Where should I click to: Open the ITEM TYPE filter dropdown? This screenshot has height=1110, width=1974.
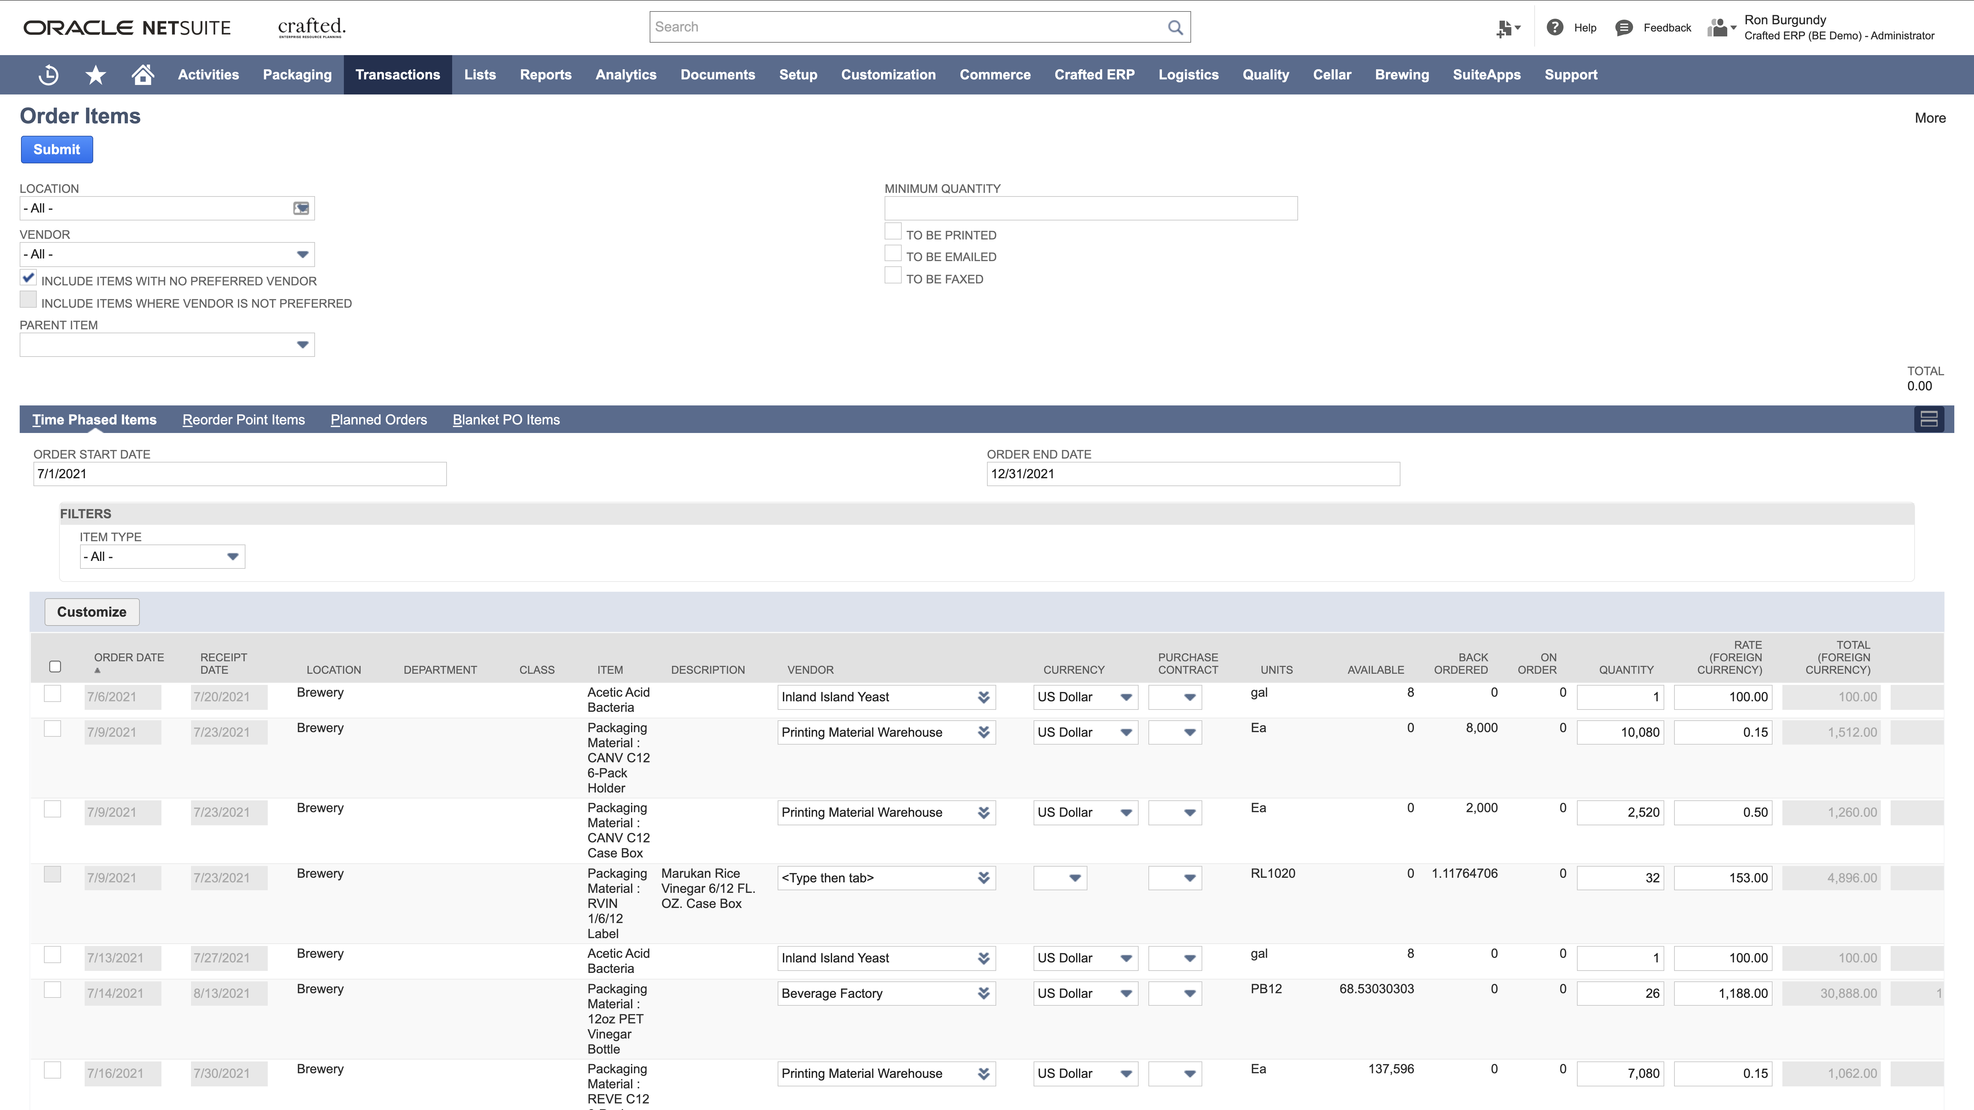[232, 556]
